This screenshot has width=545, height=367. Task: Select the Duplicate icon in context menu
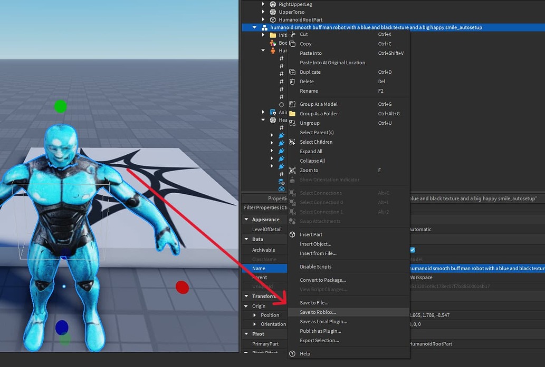(292, 72)
